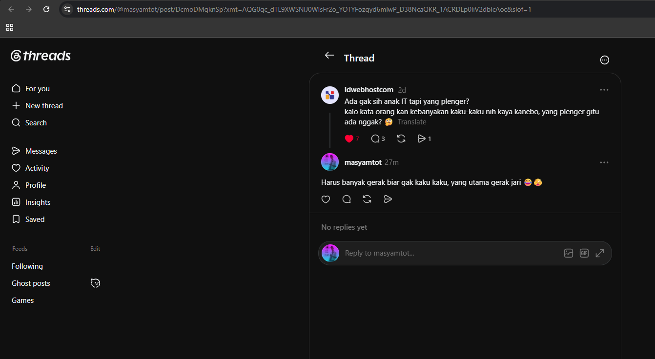Open more options for idwebhostcom post
655x359 pixels.
coord(604,90)
